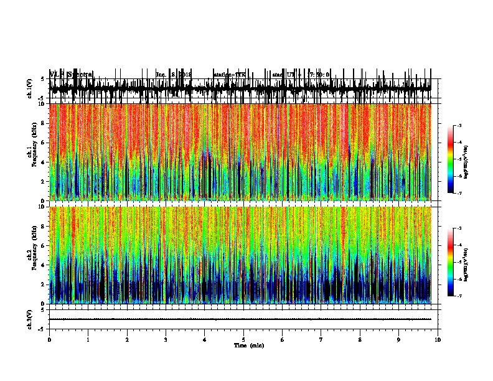Click the -3 tick on the ch.2 colorbar
The width and height of the screenshot is (493, 381).
coord(459,228)
